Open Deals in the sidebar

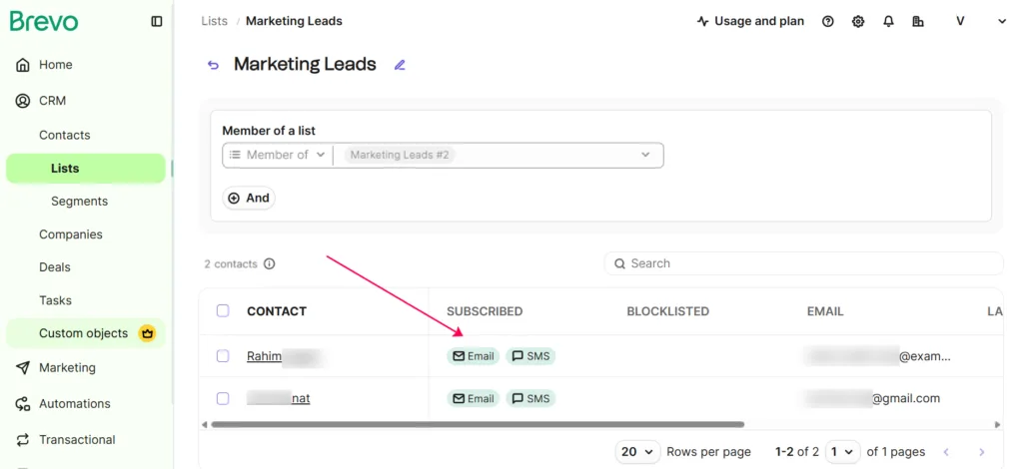click(55, 267)
